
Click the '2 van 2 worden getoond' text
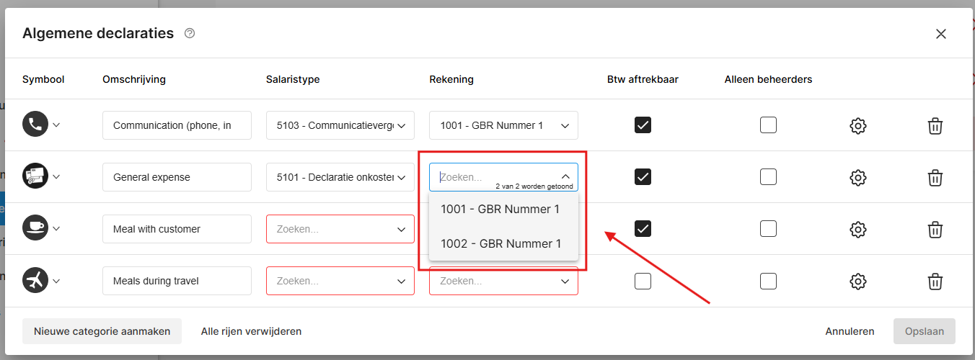tap(534, 186)
